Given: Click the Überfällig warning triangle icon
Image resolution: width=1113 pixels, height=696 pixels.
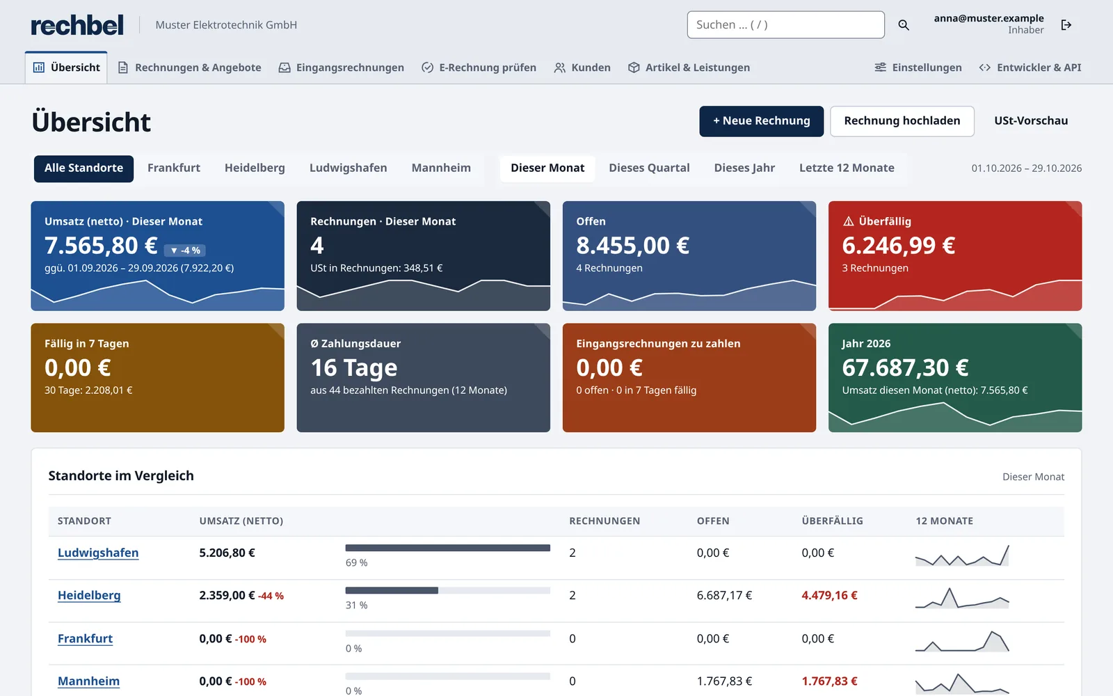Looking at the screenshot, I should coord(849,221).
